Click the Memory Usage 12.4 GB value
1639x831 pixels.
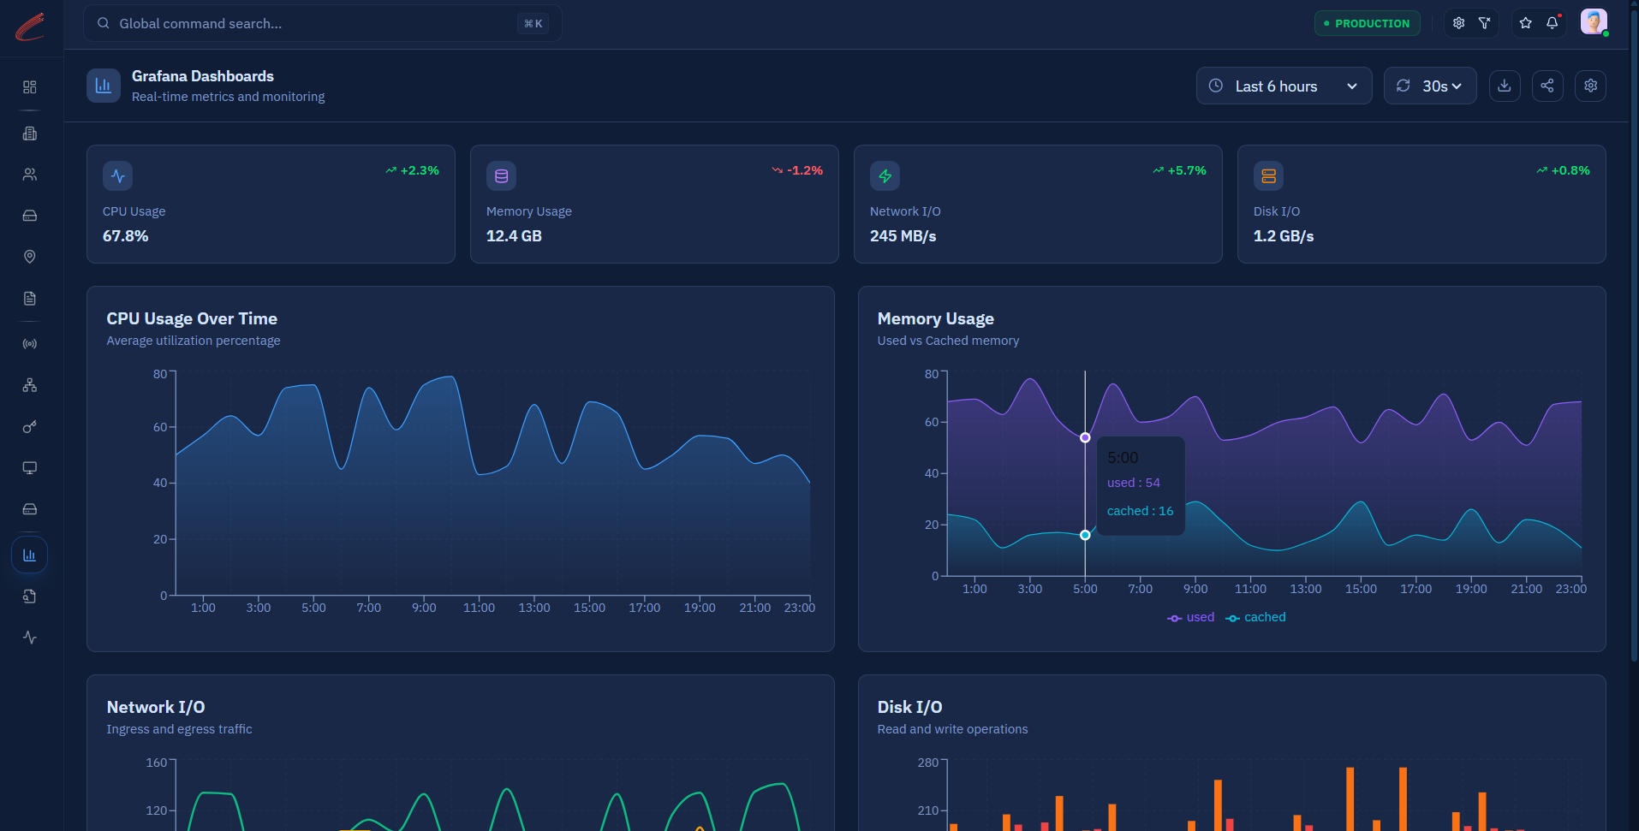514,236
